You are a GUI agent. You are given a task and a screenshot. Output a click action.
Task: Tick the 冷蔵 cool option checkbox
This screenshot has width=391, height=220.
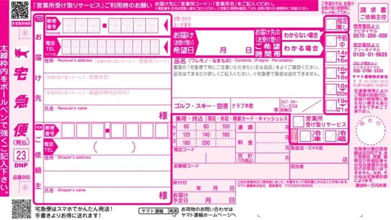330,136
